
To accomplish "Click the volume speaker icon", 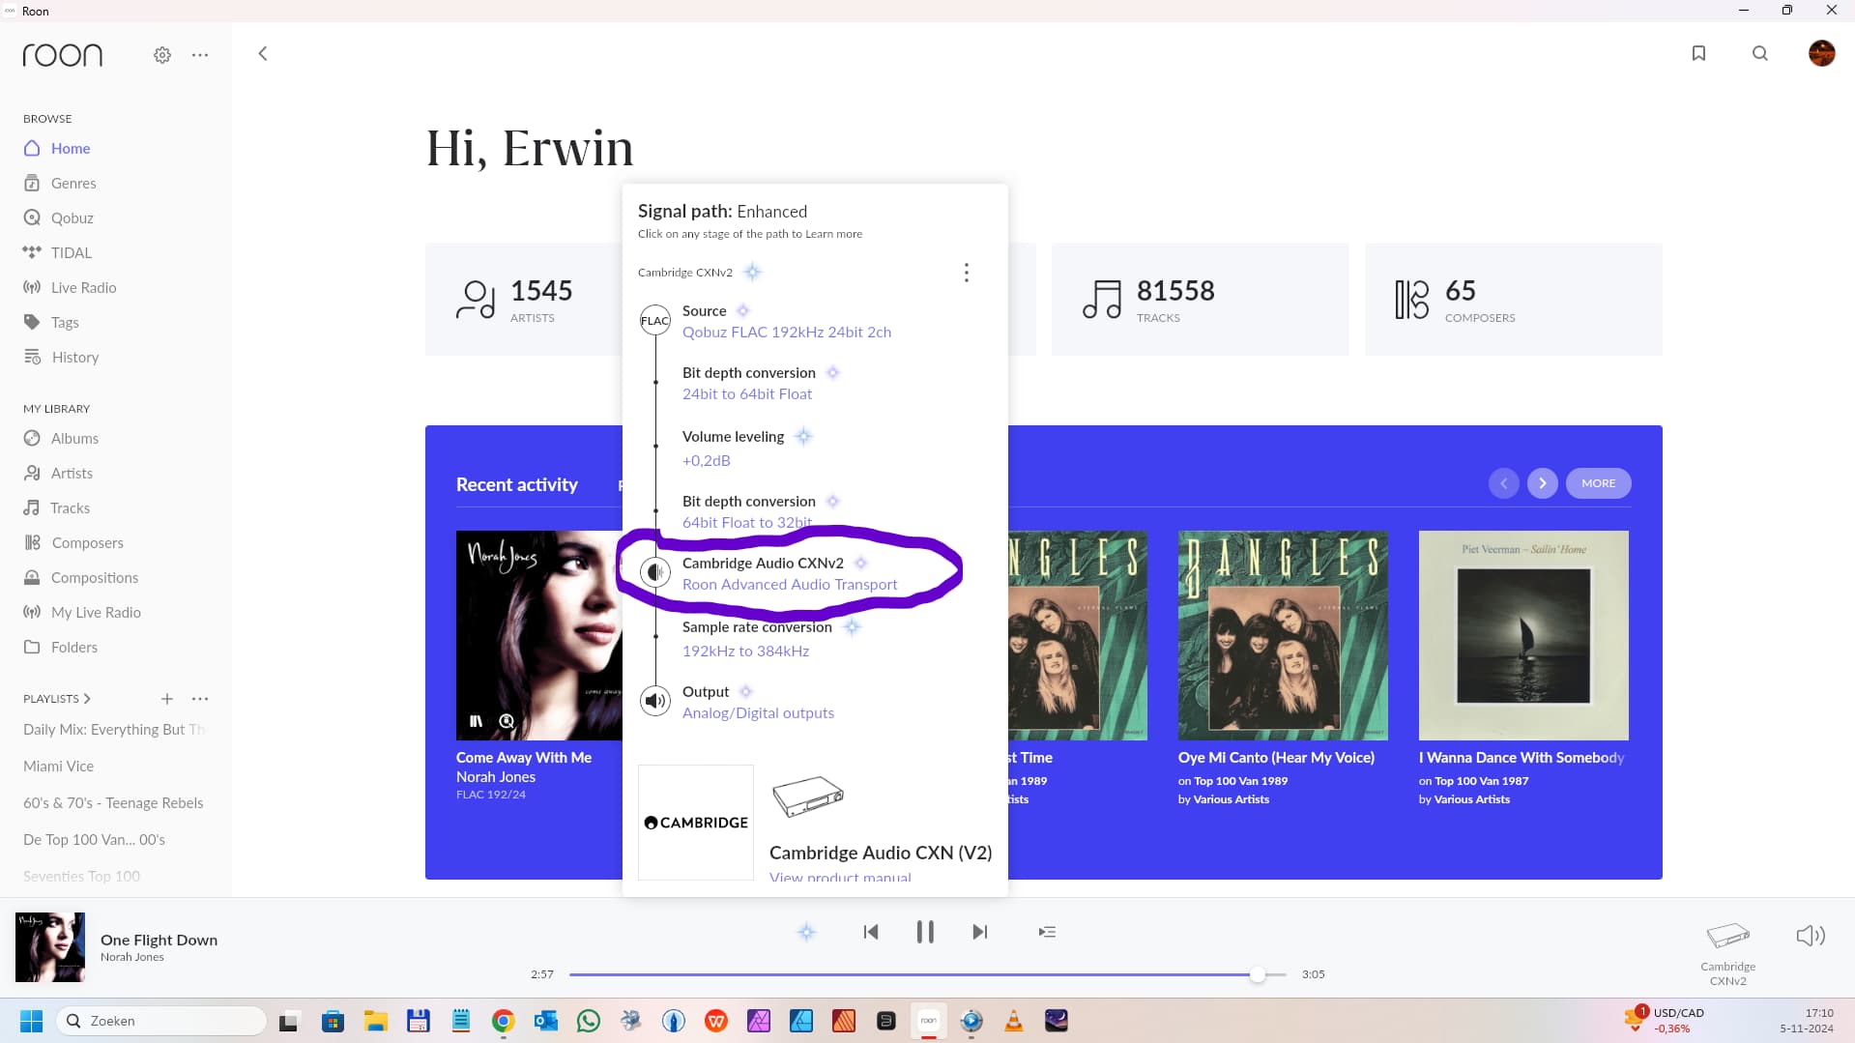I will pos(1810,935).
